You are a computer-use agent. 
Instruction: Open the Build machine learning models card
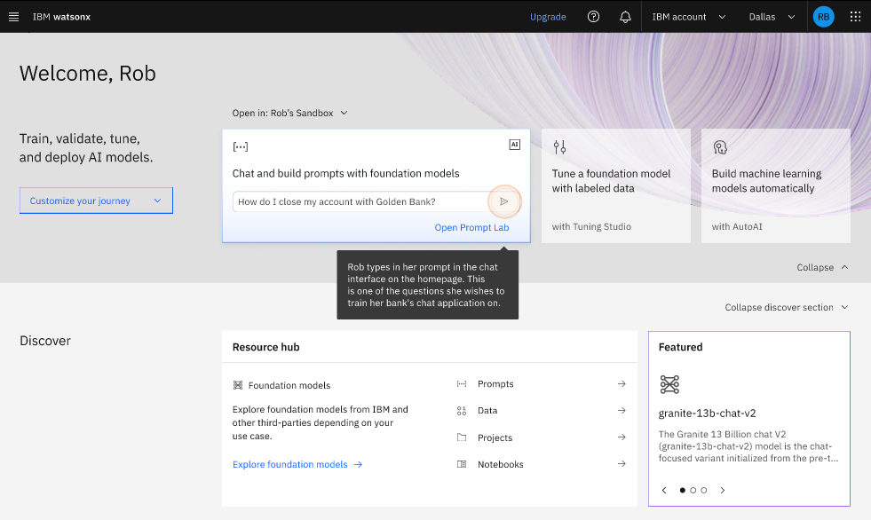point(775,186)
